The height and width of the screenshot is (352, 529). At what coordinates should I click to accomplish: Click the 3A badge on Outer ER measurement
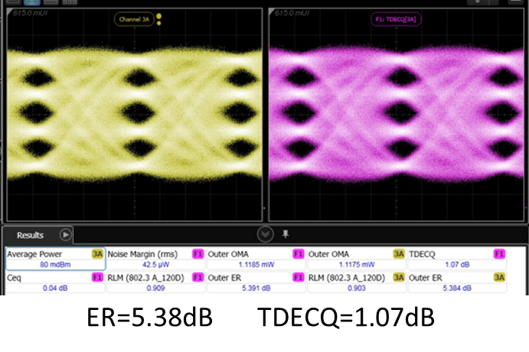[x=499, y=278]
